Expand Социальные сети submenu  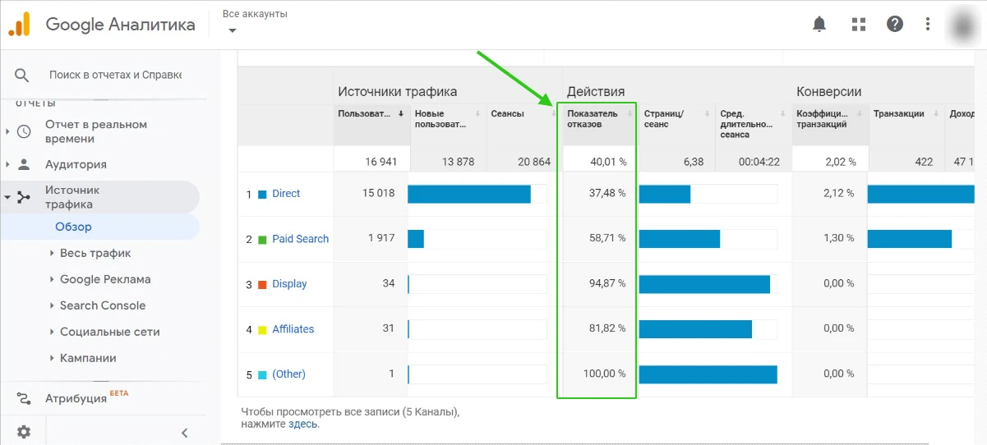tap(52, 332)
